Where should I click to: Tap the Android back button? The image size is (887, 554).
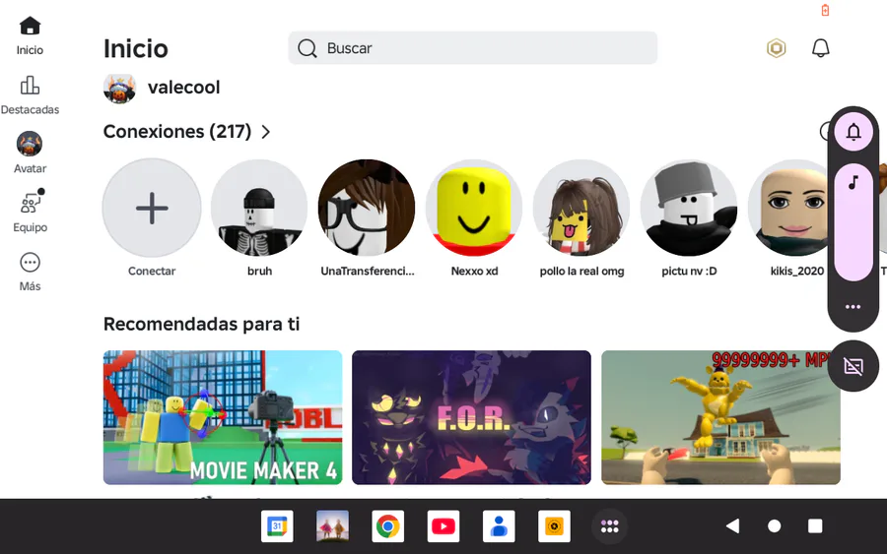pyautogui.click(x=733, y=526)
